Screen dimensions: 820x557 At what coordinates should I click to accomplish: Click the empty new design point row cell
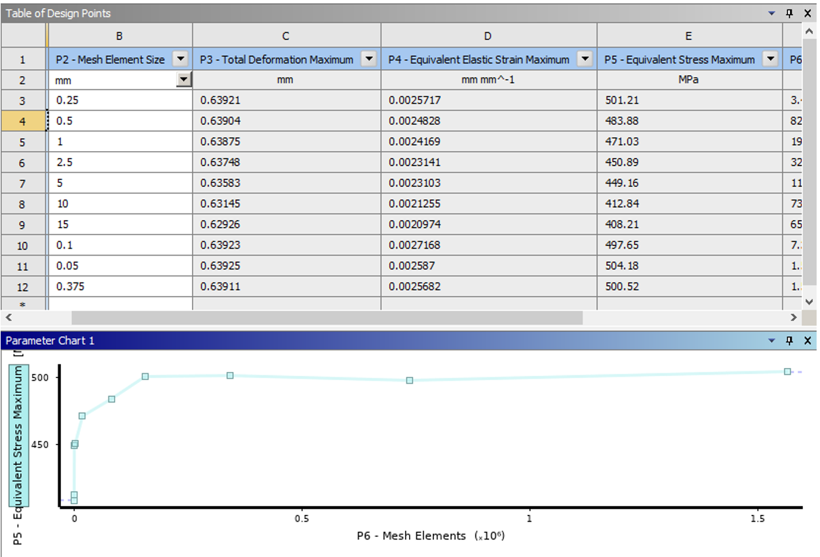click(119, 304)
